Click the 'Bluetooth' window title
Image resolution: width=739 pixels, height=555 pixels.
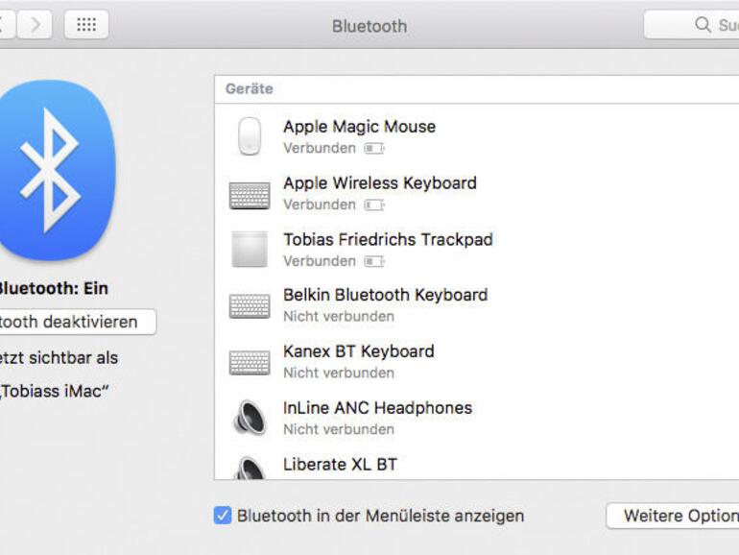tap(369, 27)
